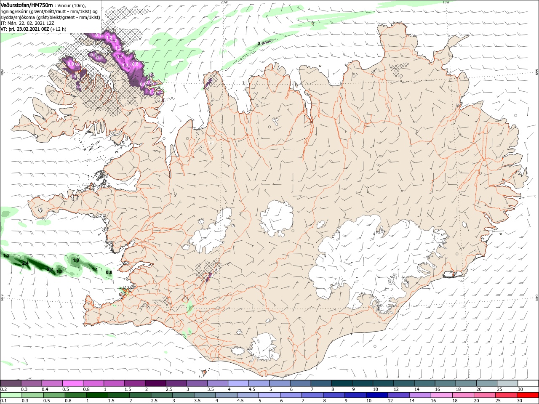
Task: Click the 0.9 snow value in Westfjords
Action: [71, 64]
